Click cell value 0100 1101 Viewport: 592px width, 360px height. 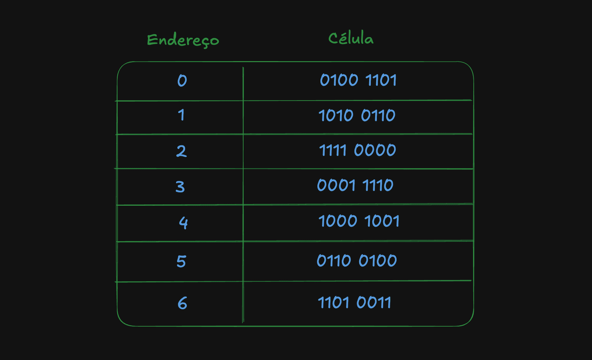[358, 80]
